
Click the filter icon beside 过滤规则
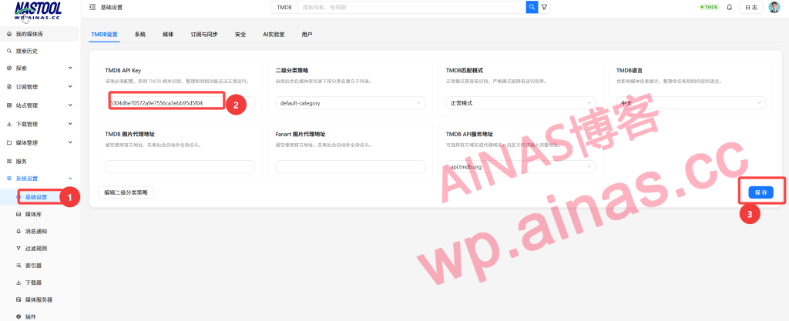pyautogui.click(x=18, y=248)
